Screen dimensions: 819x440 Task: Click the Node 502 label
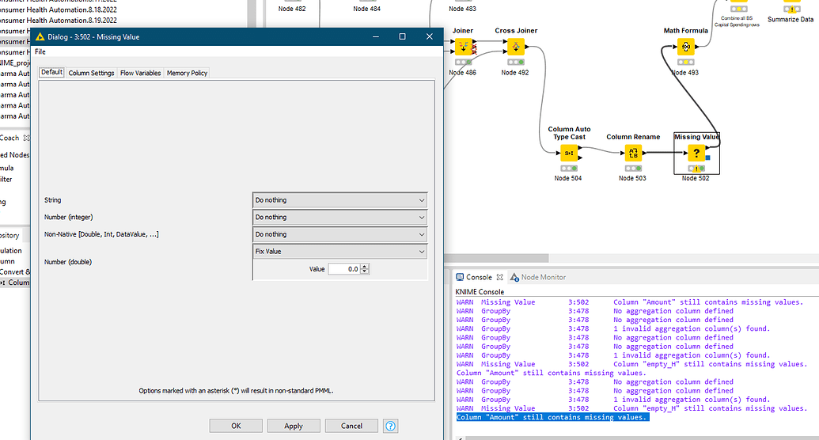click(x=696, y=178)
